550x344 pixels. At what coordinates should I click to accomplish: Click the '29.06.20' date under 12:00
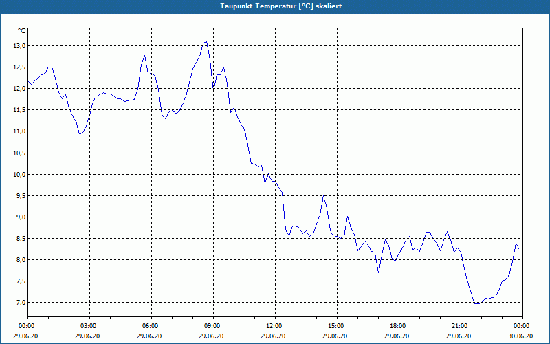click(x=273, y=336)
